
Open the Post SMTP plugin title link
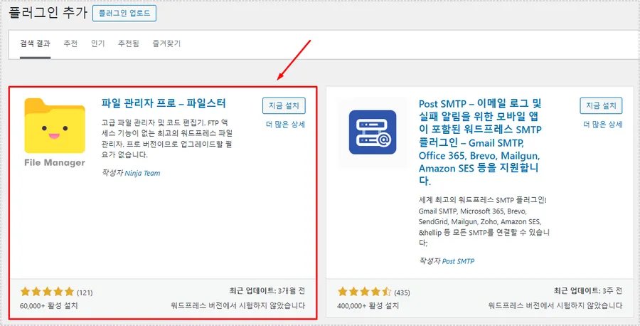click(480, 142)
